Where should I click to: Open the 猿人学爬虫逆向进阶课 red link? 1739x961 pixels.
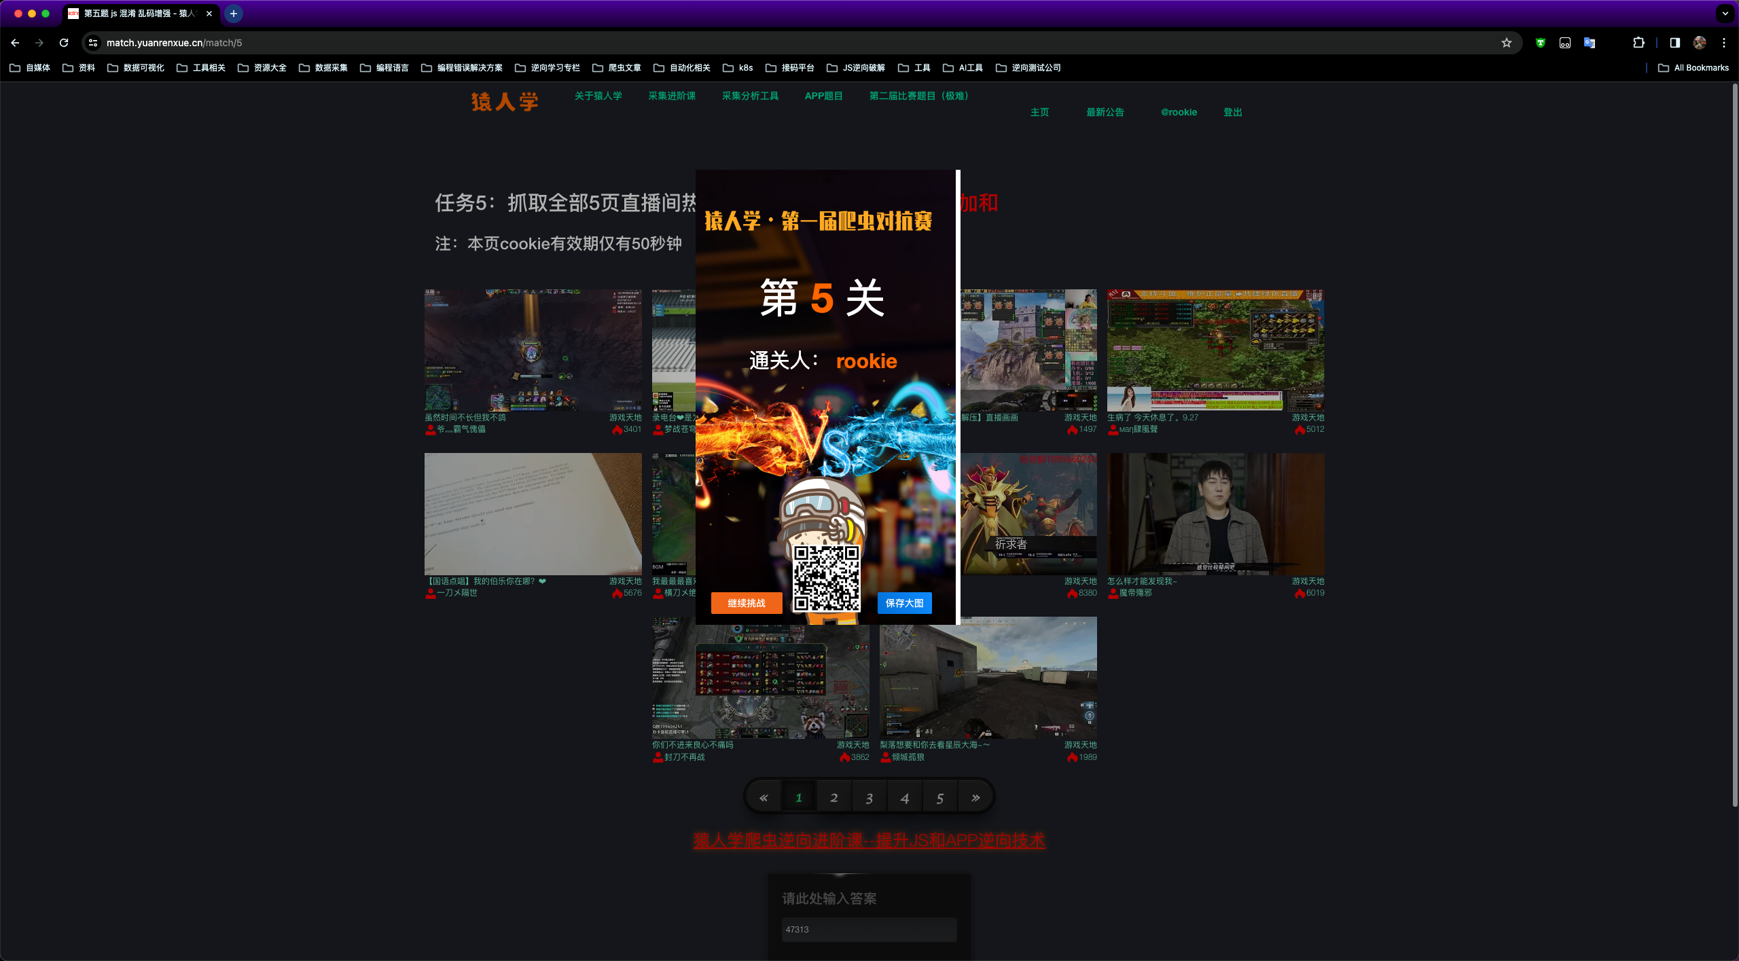click(x=869, y=841)
